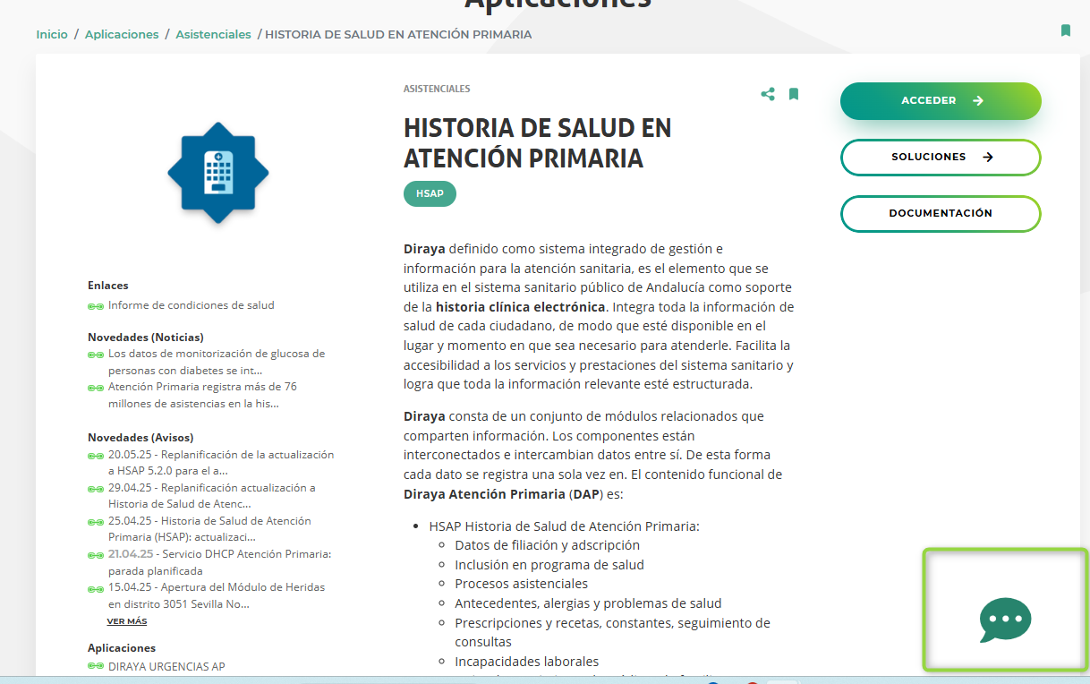1090x684 pixels.
Task: Open the 25.04.25 HSAP actualización notice
Action: (209, 529)
